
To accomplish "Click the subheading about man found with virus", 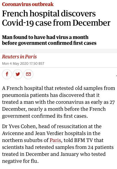I will [x=49, y=40].
